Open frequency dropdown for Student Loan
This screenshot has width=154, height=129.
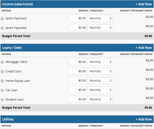tap(100, 99)
